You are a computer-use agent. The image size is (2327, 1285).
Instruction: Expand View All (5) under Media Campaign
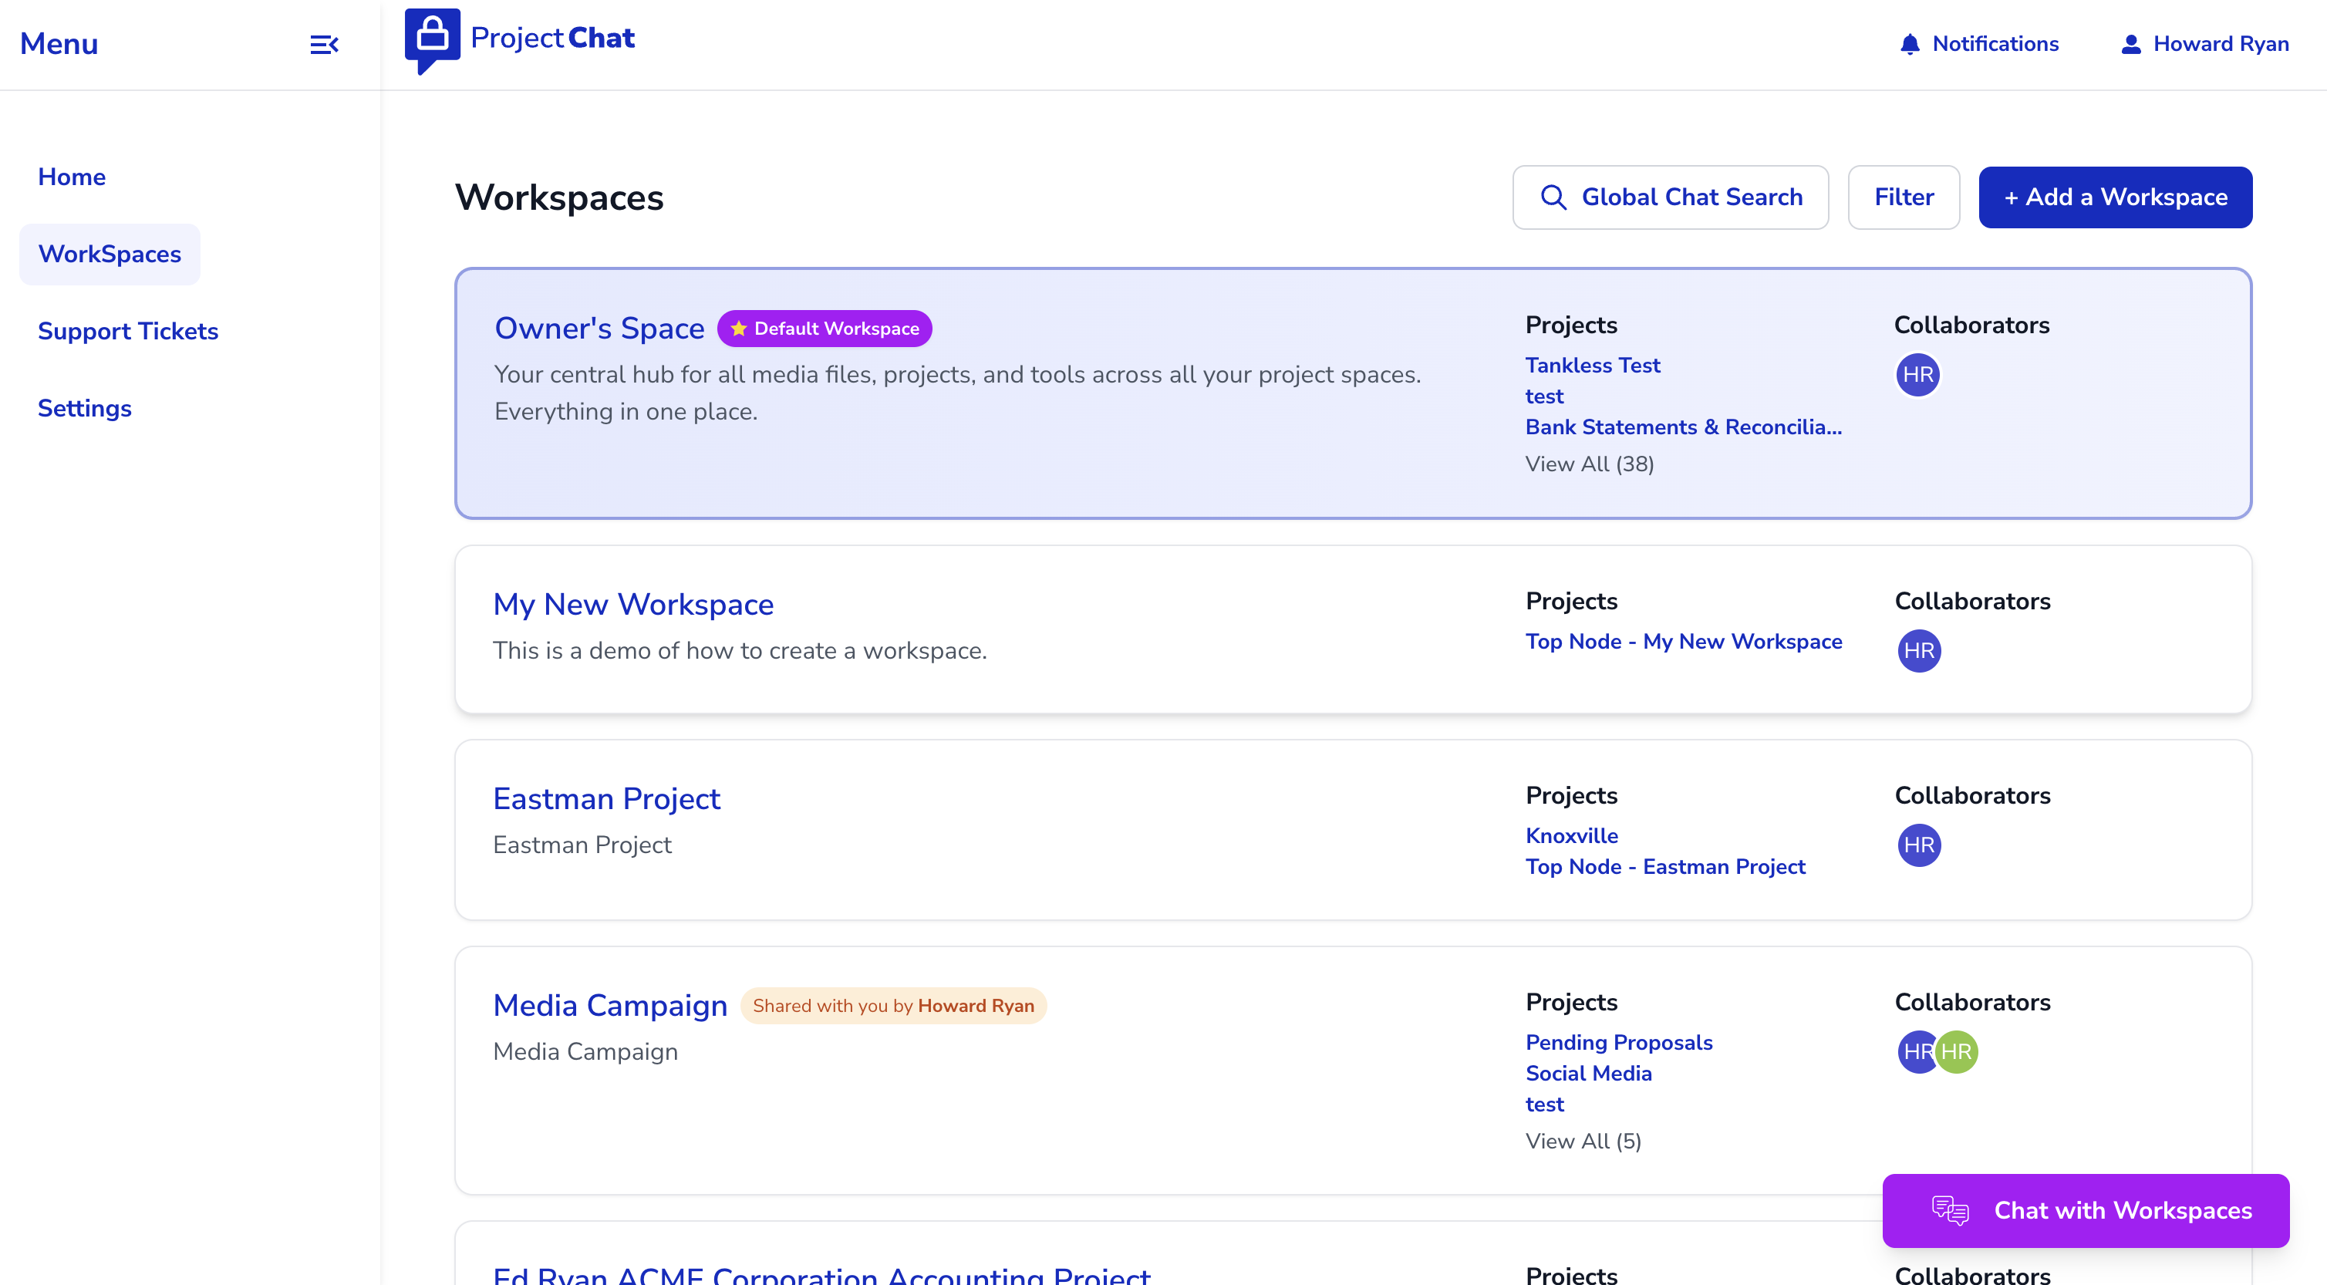pyautogui.click(x=1583, y=1142)
